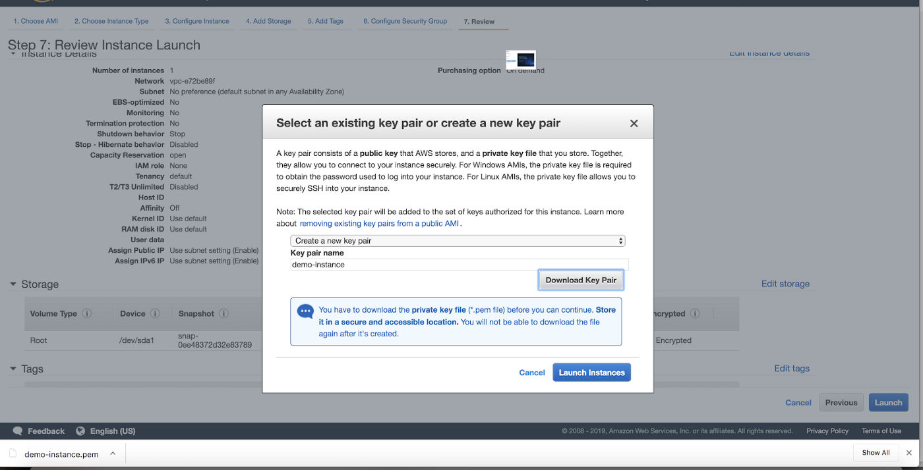Cancel the key pair dialog
The height and width of the screenshot is (470, 923).
531,373
